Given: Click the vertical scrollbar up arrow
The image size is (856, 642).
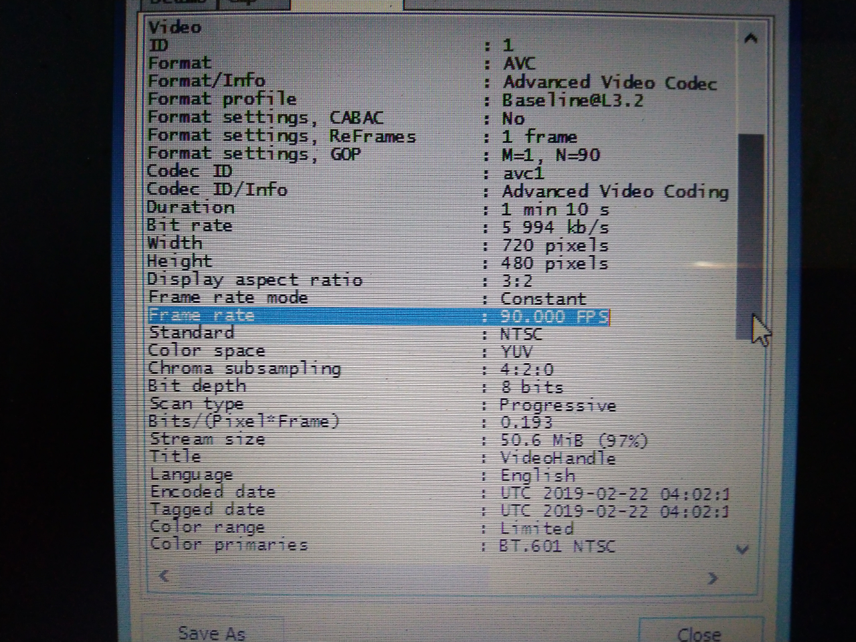Looking at the screenshot, I should click(x=749, y=38).
